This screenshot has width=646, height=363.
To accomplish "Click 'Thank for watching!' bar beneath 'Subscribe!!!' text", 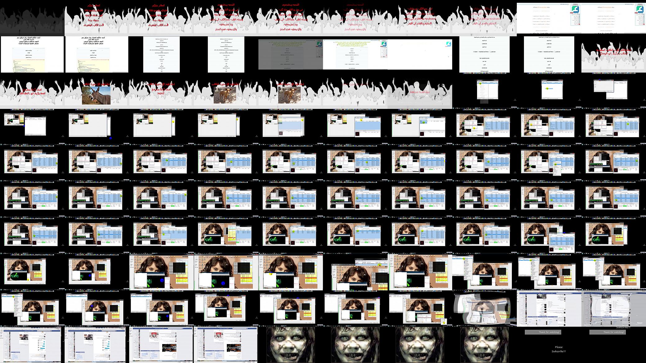I will (x=607, y=332).
